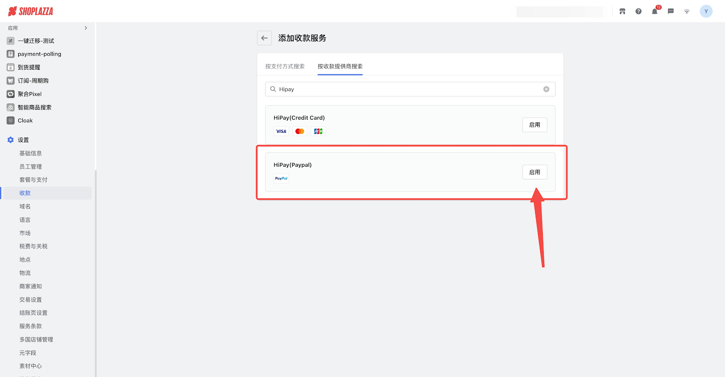
Task: Open 税费与关税 settings
Action: pyautogui.click(x=33, y=246)
